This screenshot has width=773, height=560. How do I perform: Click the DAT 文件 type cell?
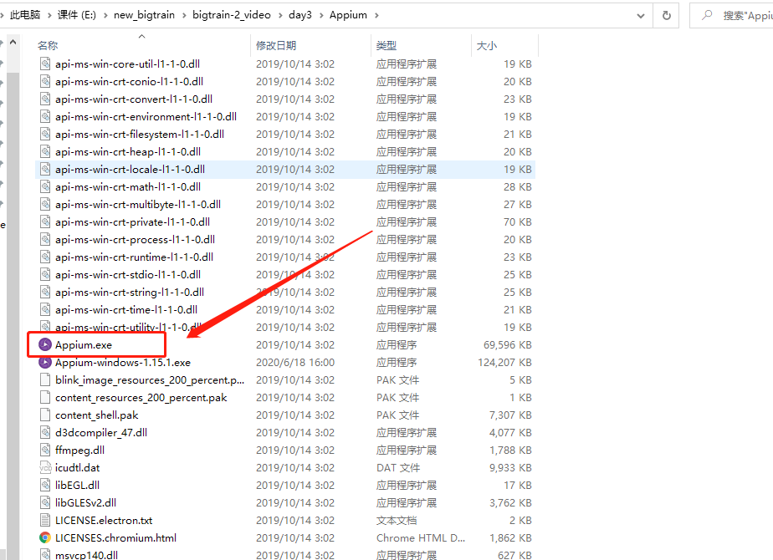coord(398,468)
